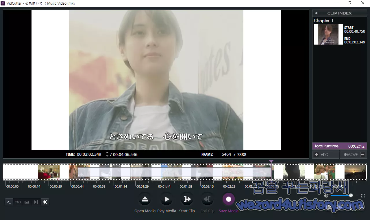
Task: Click the VidCutter app icon in the title bar
Action: [3, 3]
